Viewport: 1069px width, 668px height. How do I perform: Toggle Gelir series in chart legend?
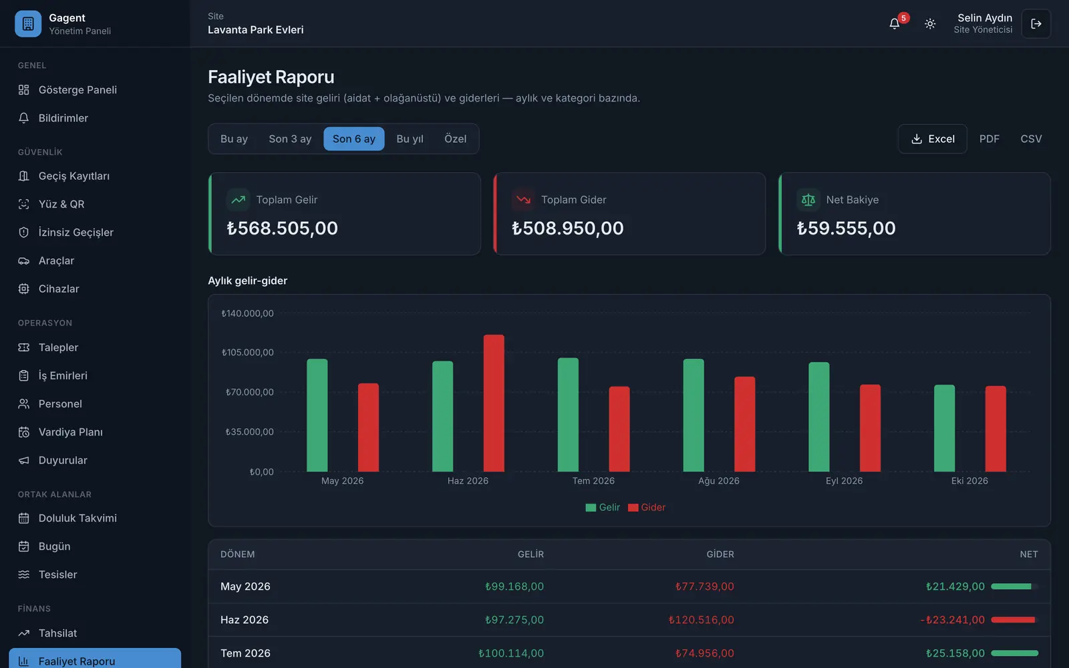(603, 508)
